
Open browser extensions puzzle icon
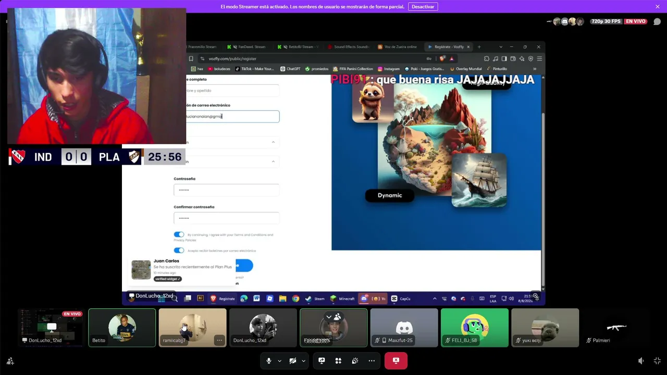tap(486, 58)
